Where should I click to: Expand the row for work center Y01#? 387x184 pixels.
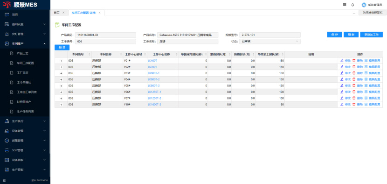pyautogui.click(x=61, y=61)
